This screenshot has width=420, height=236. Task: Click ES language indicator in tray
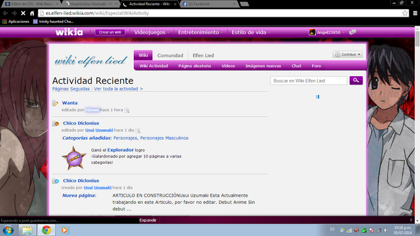pos(332,229)
